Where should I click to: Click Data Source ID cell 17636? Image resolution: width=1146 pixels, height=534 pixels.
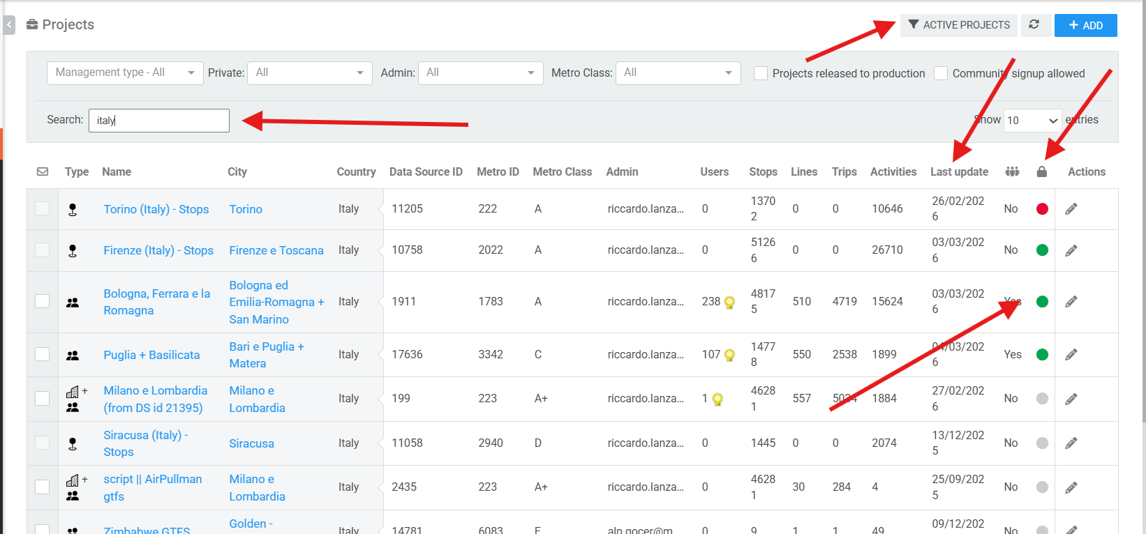[x=408, y=354]
